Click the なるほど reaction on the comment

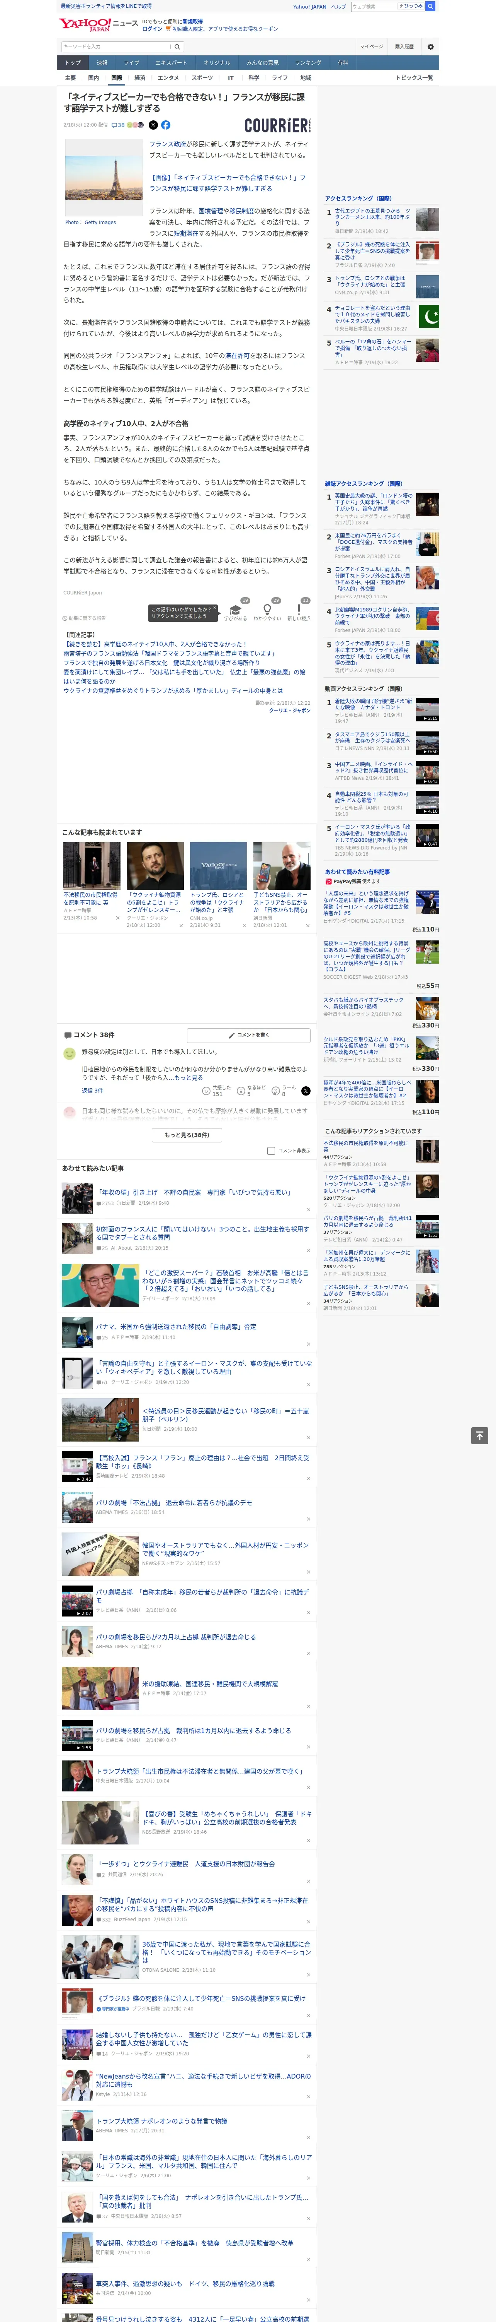(x=251, y=1091)
